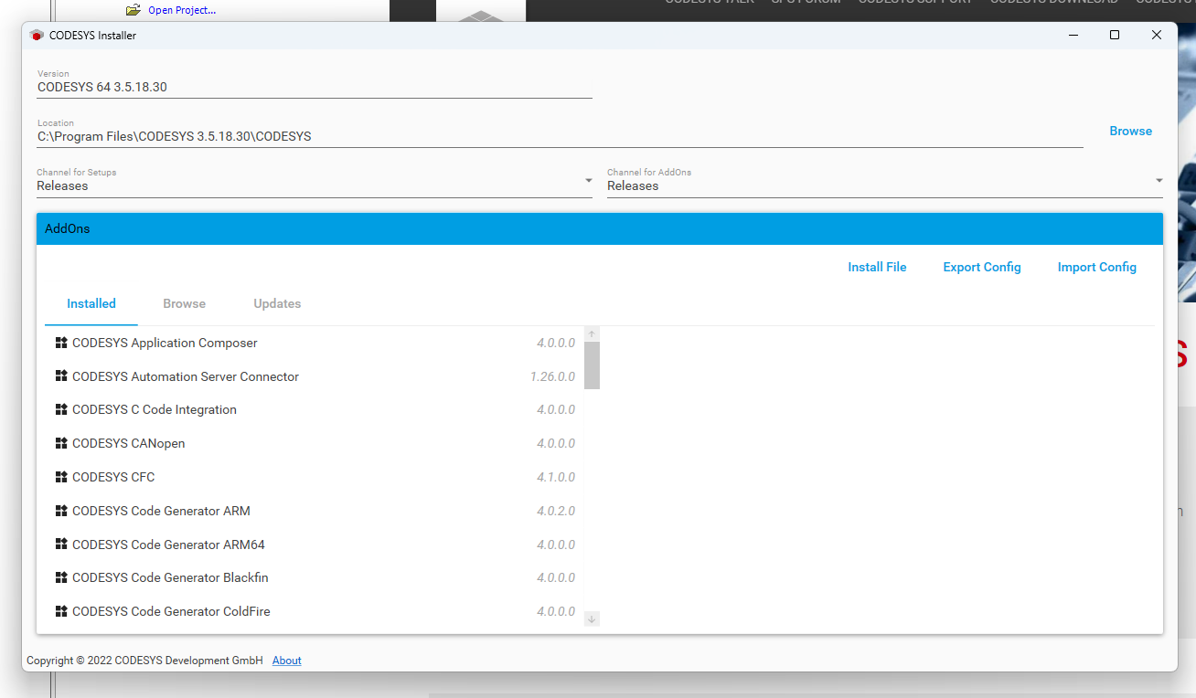
Task: Click version 4.0.2.0 of Code Generator ARM
Action: pos(556,511)
